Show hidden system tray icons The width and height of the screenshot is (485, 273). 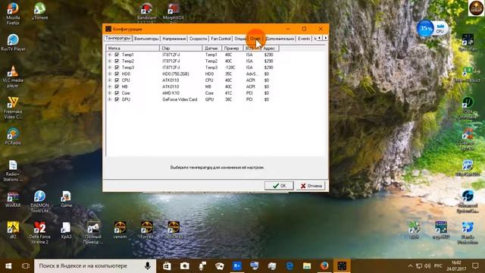(x=410, y=266)
